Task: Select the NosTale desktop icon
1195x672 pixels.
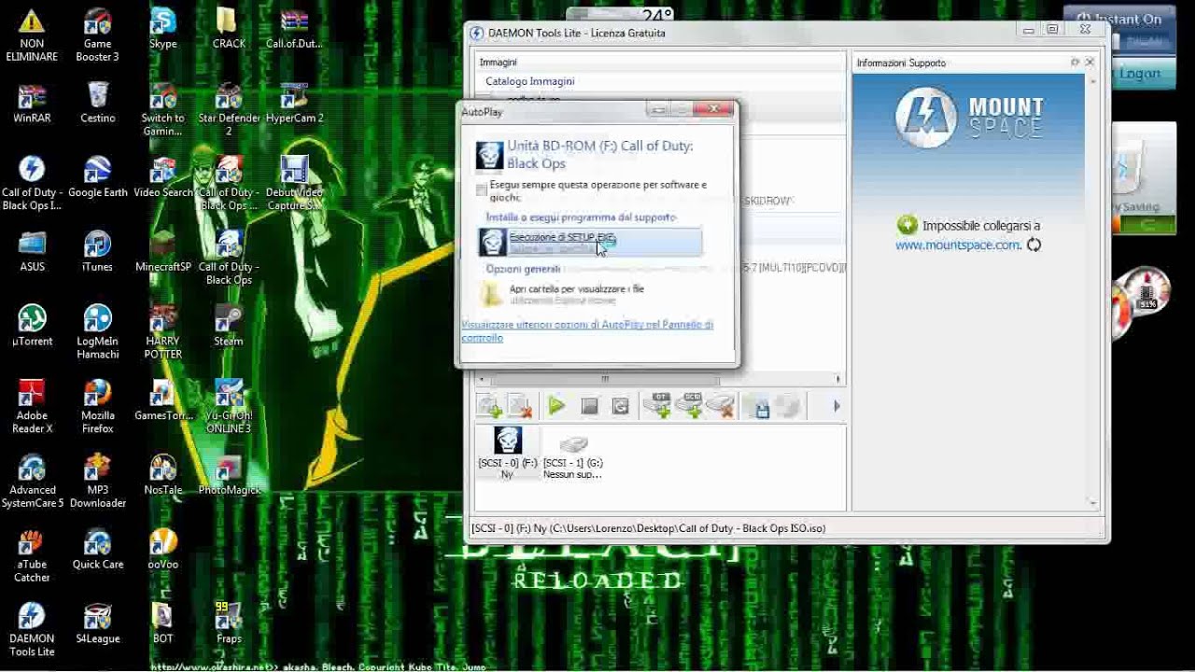Action: point(162,474)
